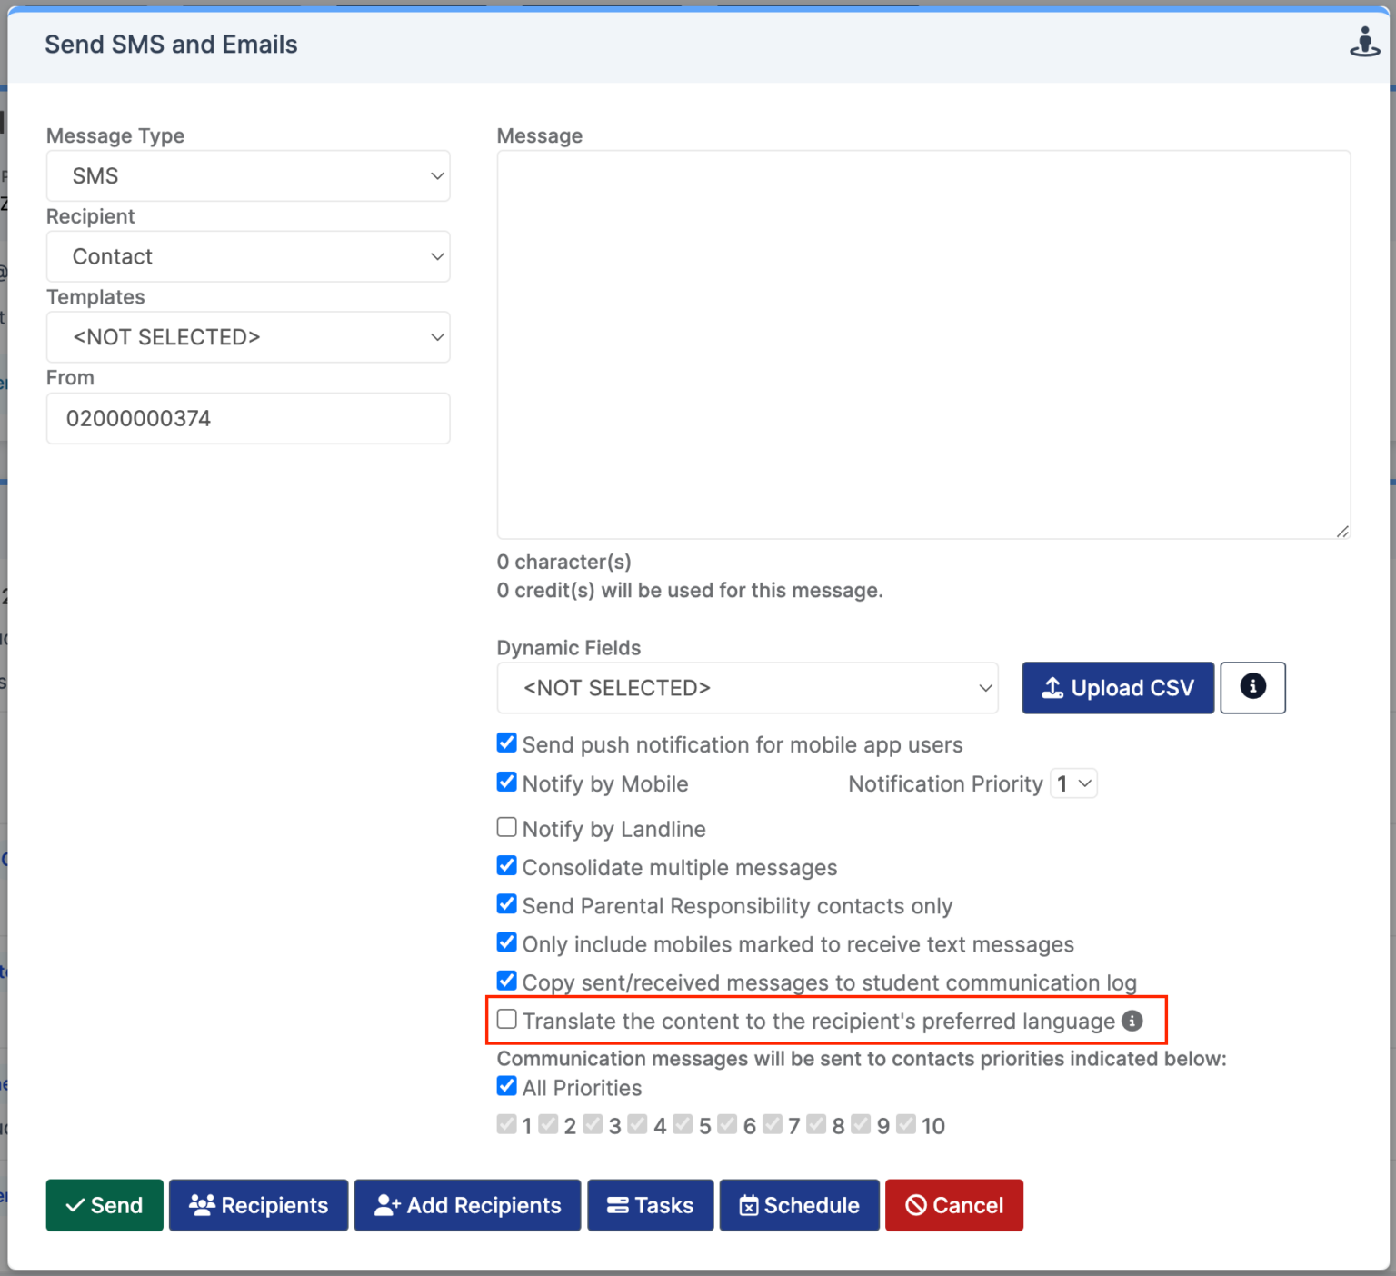This screenshot has height=1276, width=1396.
Task: Open the Templates selector
Action: tap(247, 336)
